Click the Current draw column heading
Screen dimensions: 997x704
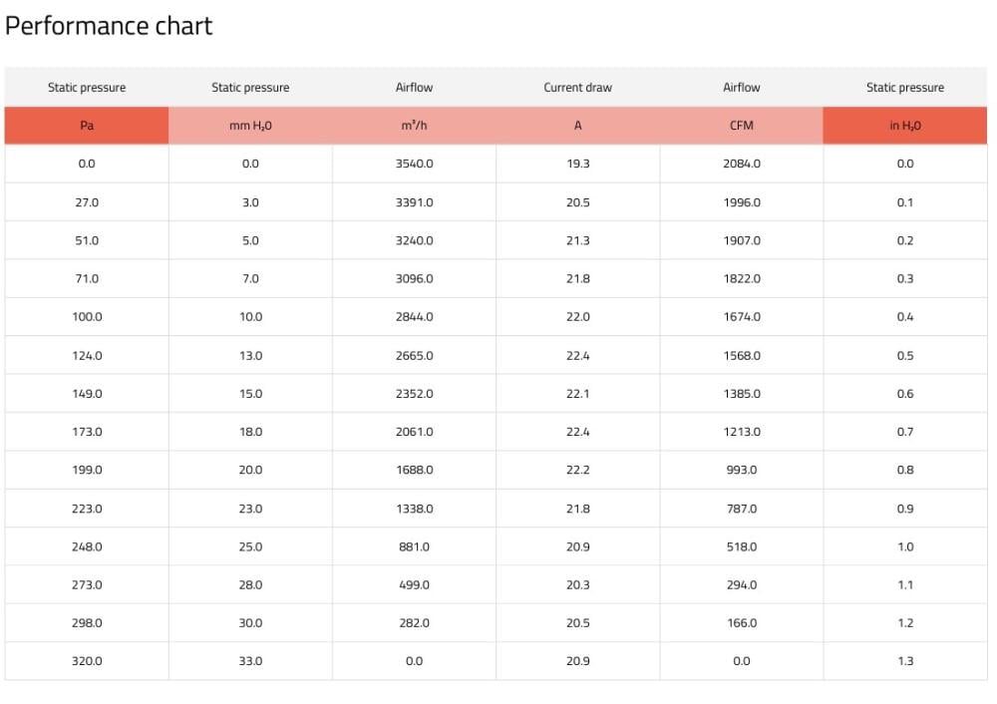(577, 88)
